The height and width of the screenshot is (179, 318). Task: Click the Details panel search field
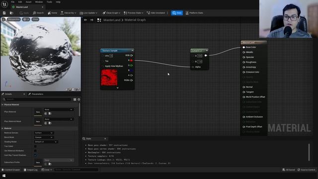click(x=37, y=99)
